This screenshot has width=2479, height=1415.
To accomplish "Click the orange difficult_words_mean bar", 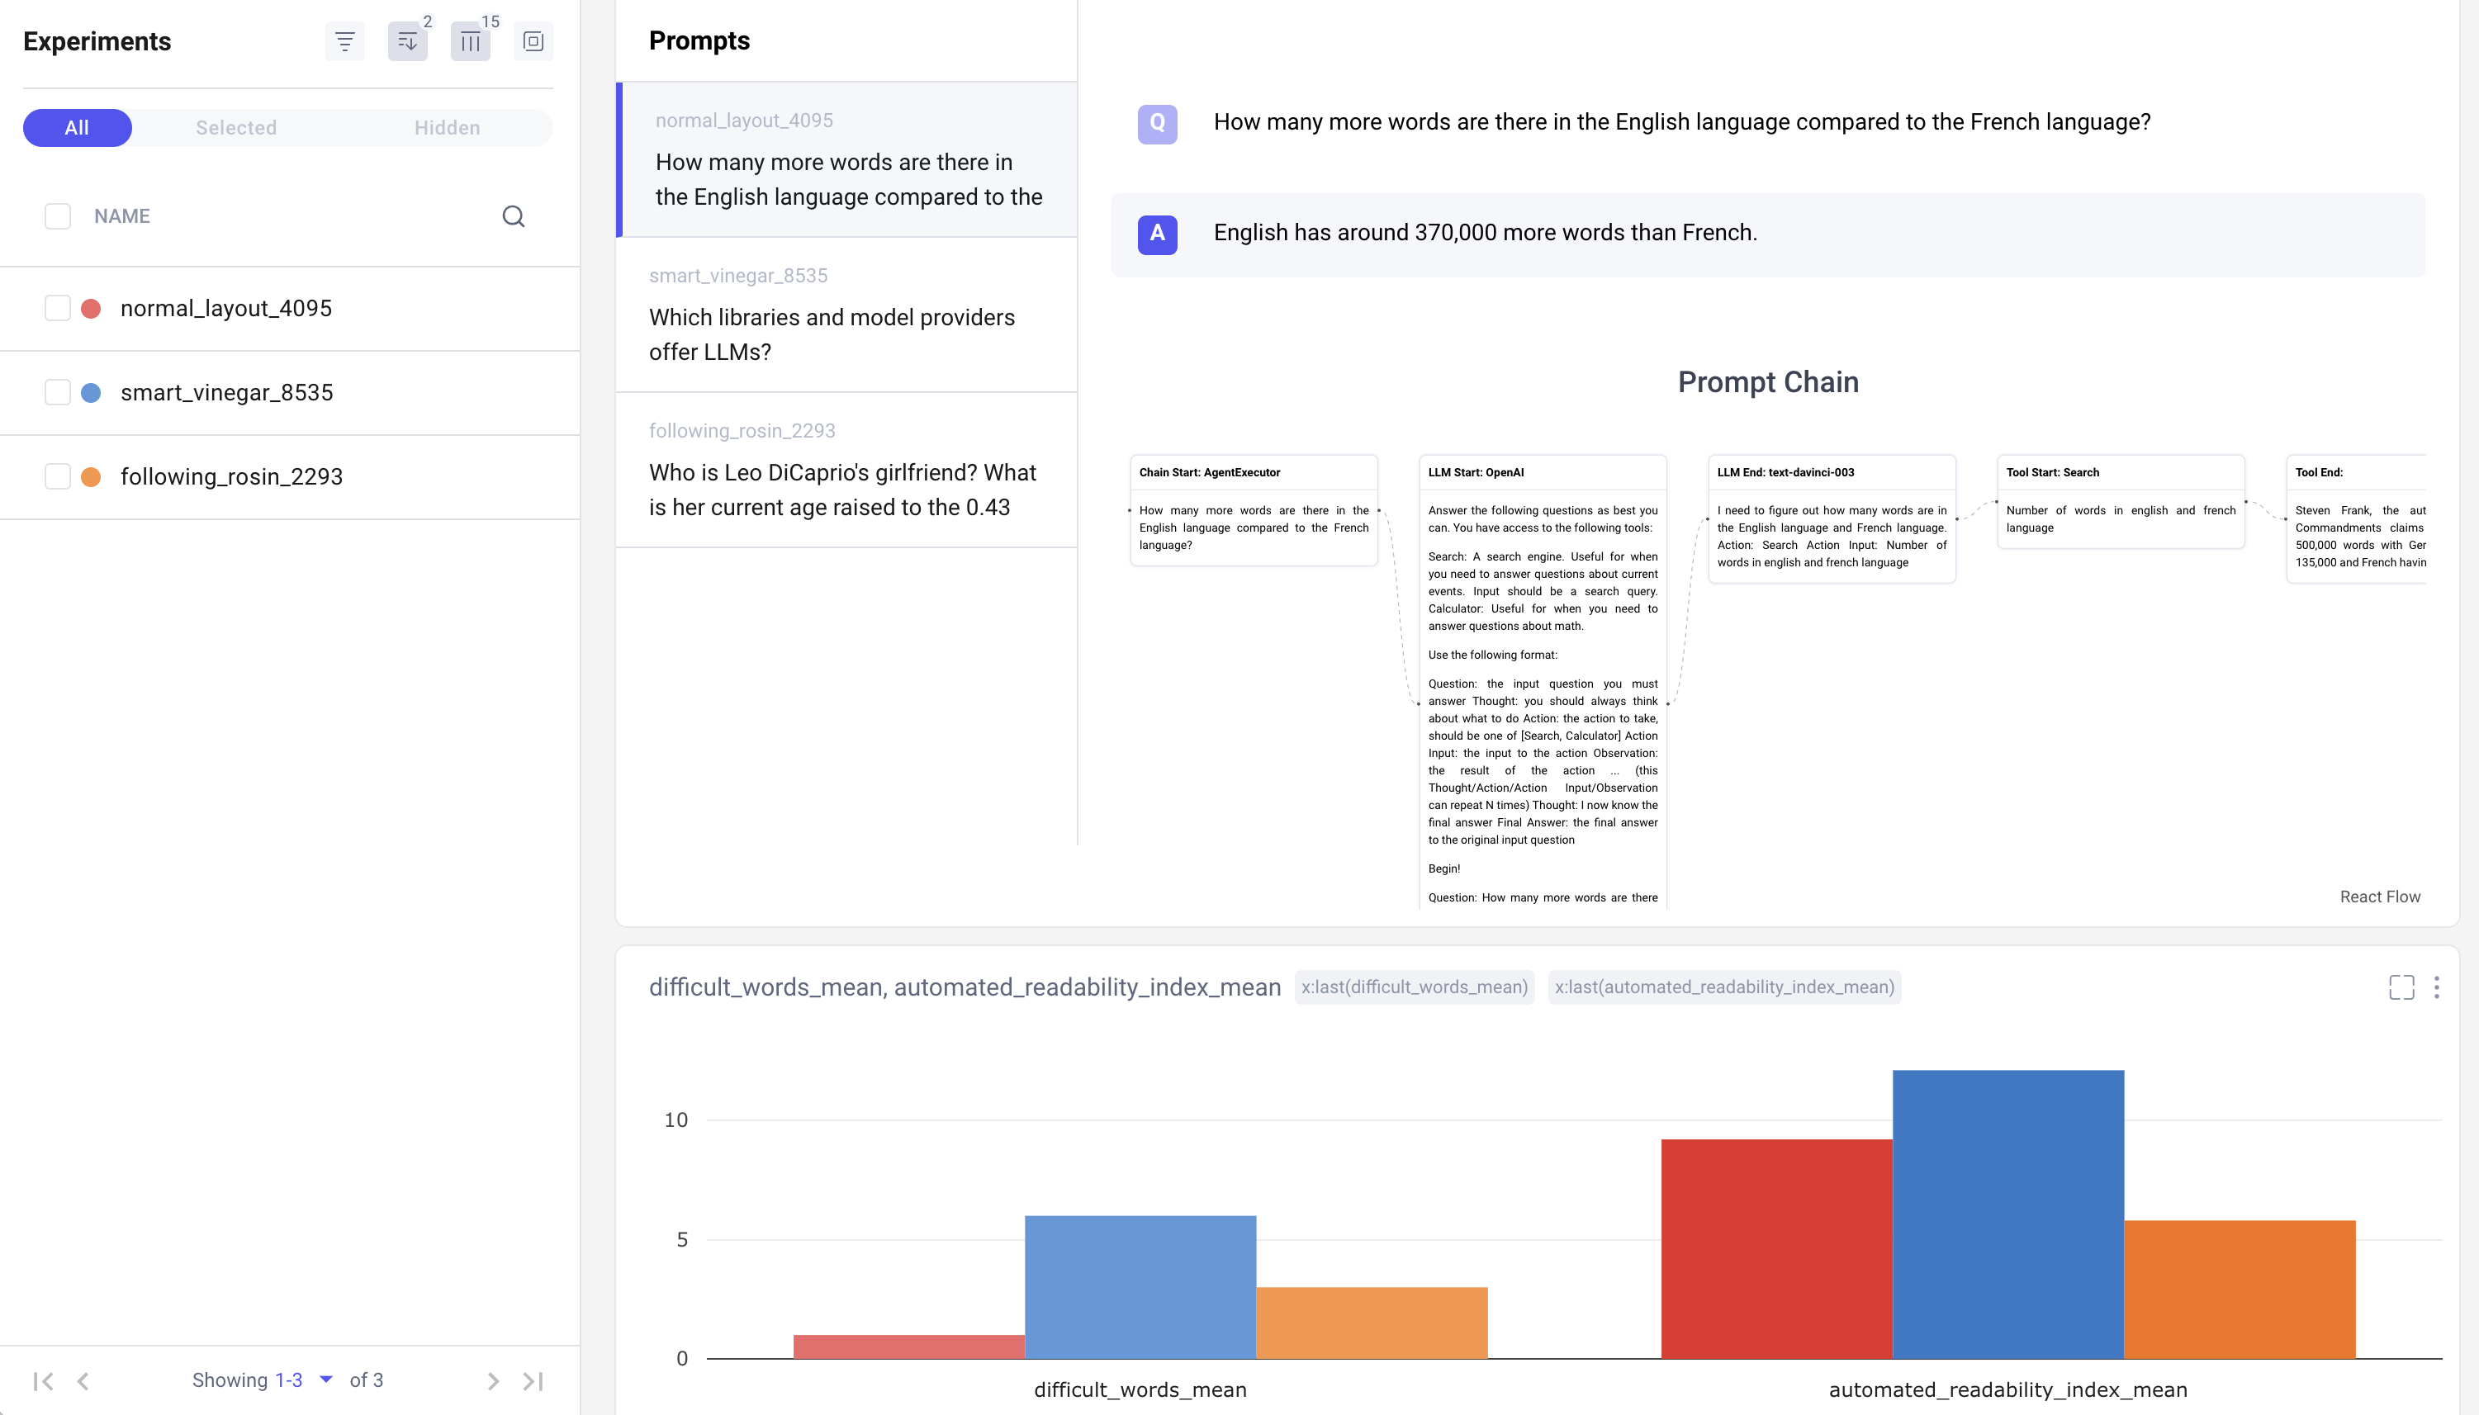I will point(1372,1323).
